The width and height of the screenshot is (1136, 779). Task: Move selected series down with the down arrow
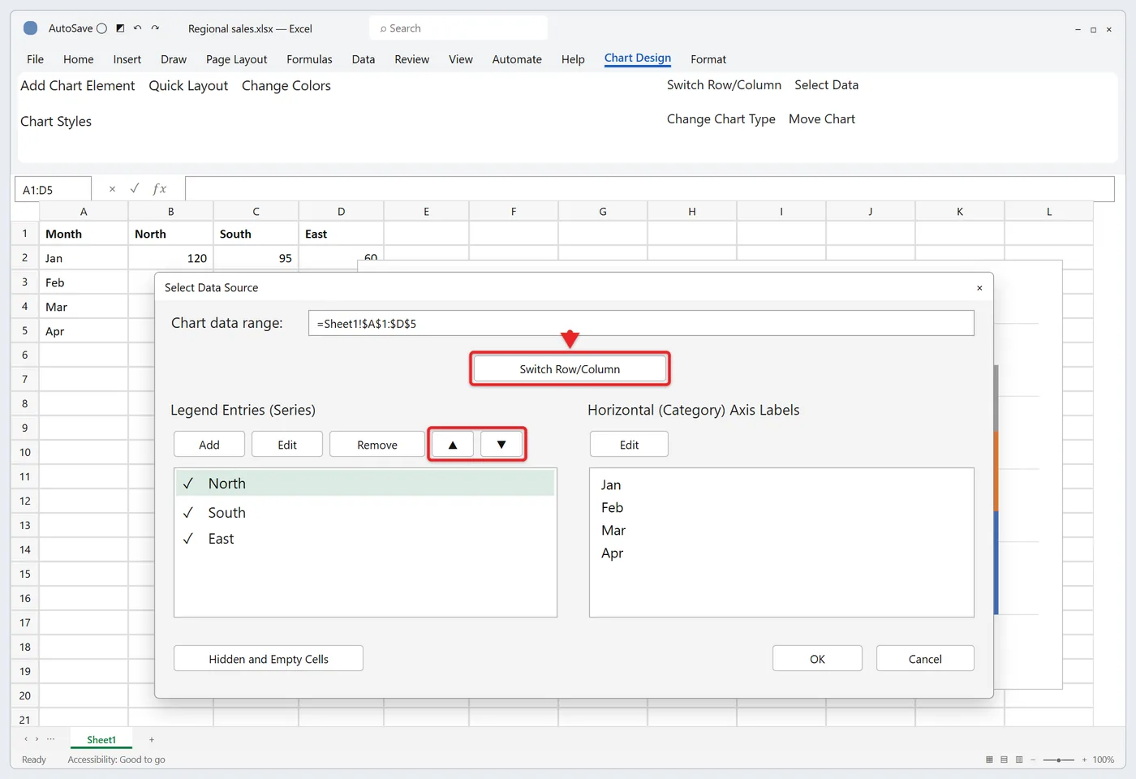click(501, 445)
